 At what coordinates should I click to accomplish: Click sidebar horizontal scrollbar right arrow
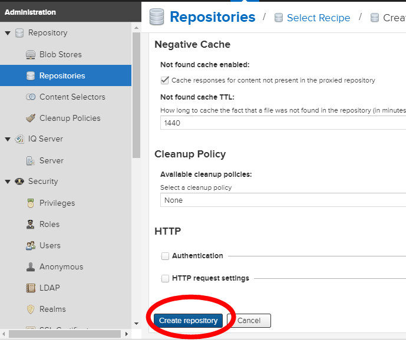click(126, 334)
